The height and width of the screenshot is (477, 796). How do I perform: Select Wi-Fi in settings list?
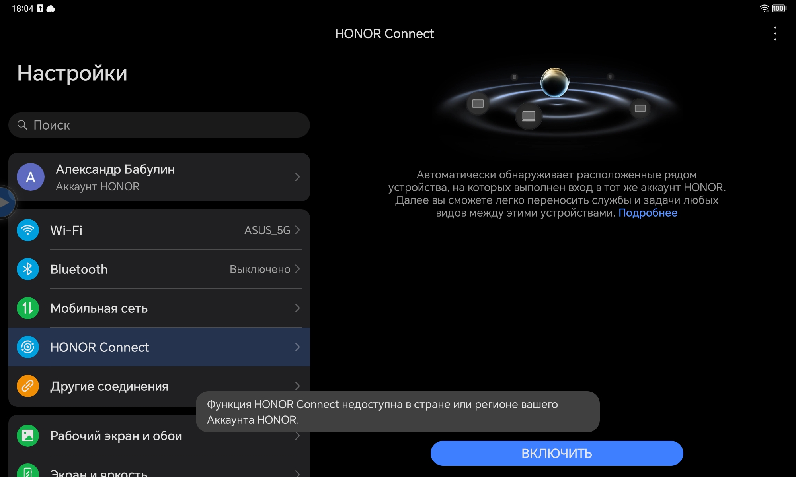pos(159,230)
